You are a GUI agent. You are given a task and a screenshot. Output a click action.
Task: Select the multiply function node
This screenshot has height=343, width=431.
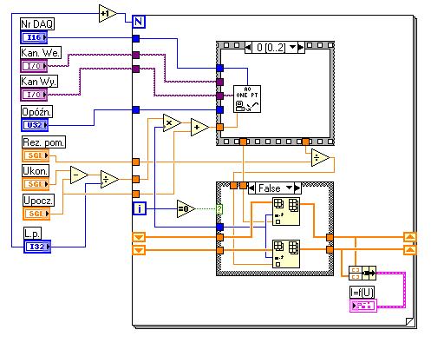(172, 122)
